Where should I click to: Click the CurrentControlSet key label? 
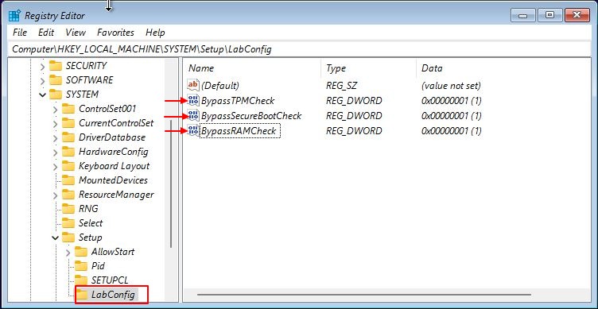tap(116, 123)
